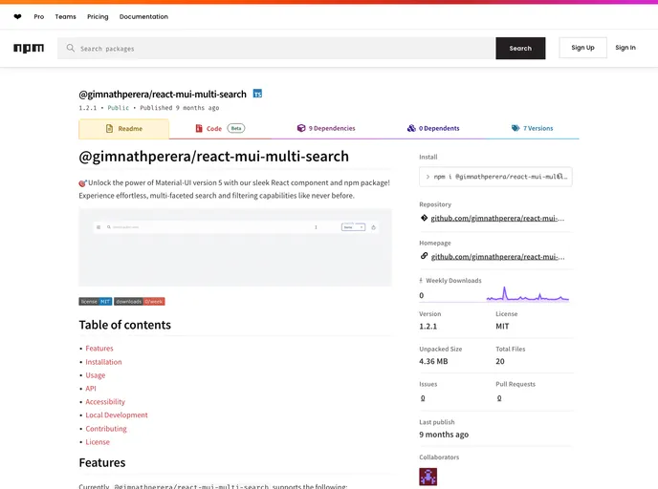Image resolution: width=658 pixels, height=489 pixels.
Task: Click the TypeScript badge next to package name
Action: (x=257, y=94)
